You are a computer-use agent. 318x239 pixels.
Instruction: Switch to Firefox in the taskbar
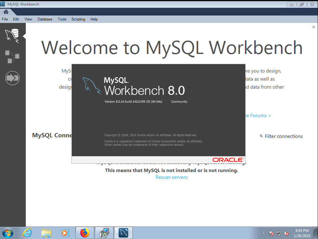[85, 233]
